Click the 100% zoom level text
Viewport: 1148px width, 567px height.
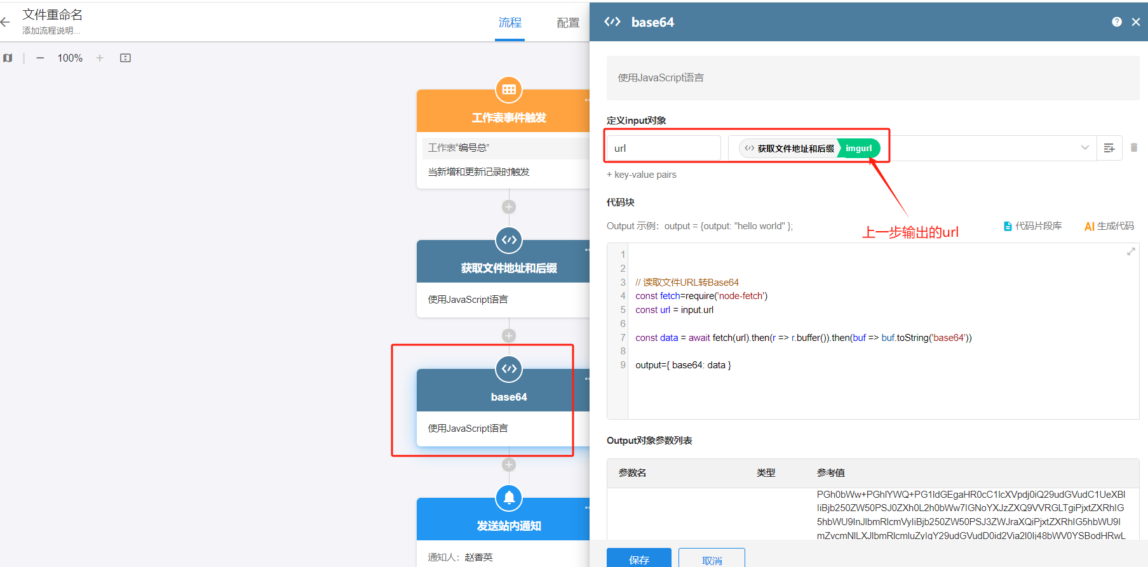pos(70,58)
